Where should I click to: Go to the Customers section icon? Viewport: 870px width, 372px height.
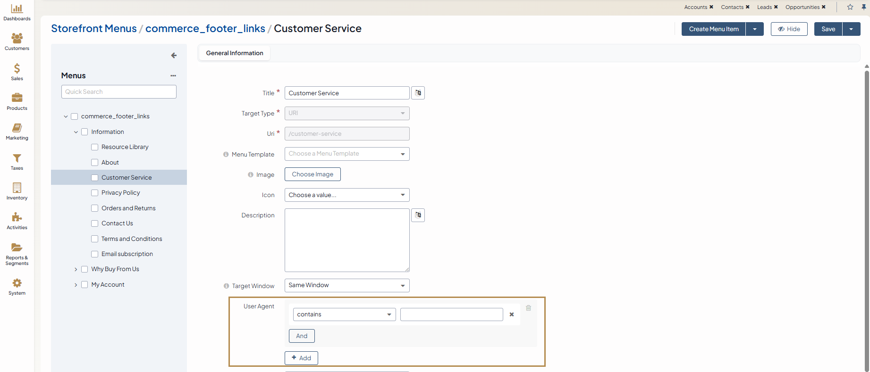pos(17,41)
